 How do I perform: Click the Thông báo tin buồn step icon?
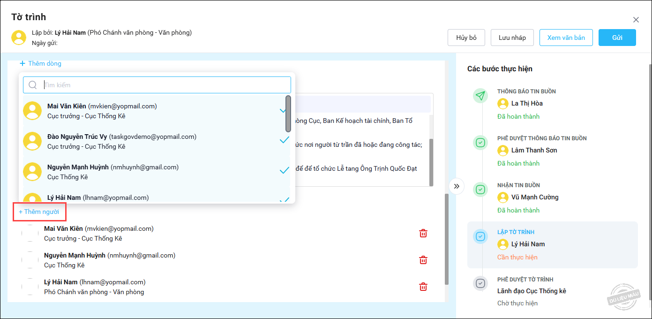click(480, 96)
